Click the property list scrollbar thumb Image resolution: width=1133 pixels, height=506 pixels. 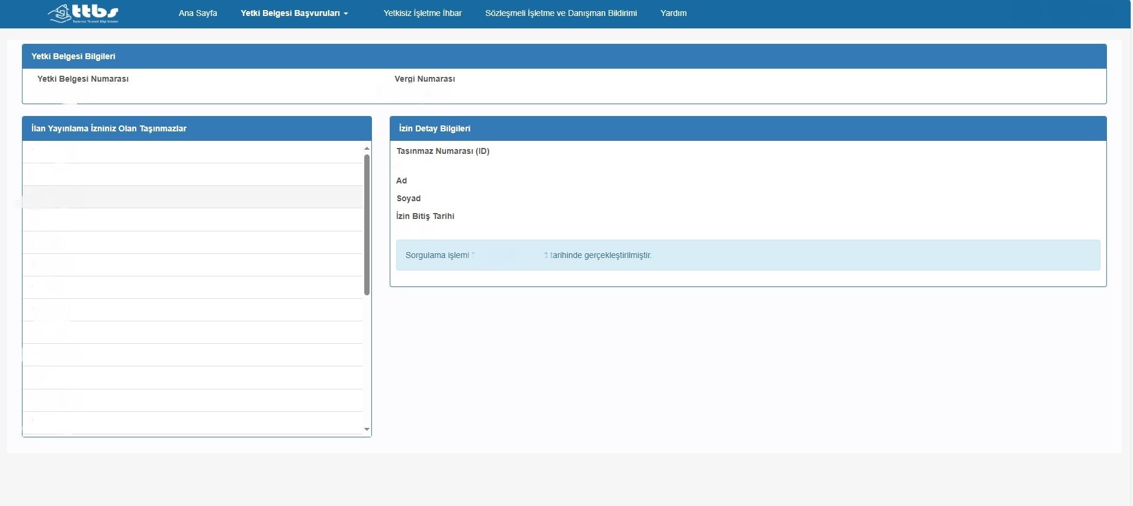[x=367, y=224]
